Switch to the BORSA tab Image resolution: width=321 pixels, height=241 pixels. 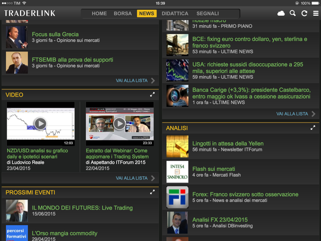point(123,14)
